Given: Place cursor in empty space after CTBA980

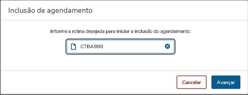Looking at the screenshot, I should 134,47.
